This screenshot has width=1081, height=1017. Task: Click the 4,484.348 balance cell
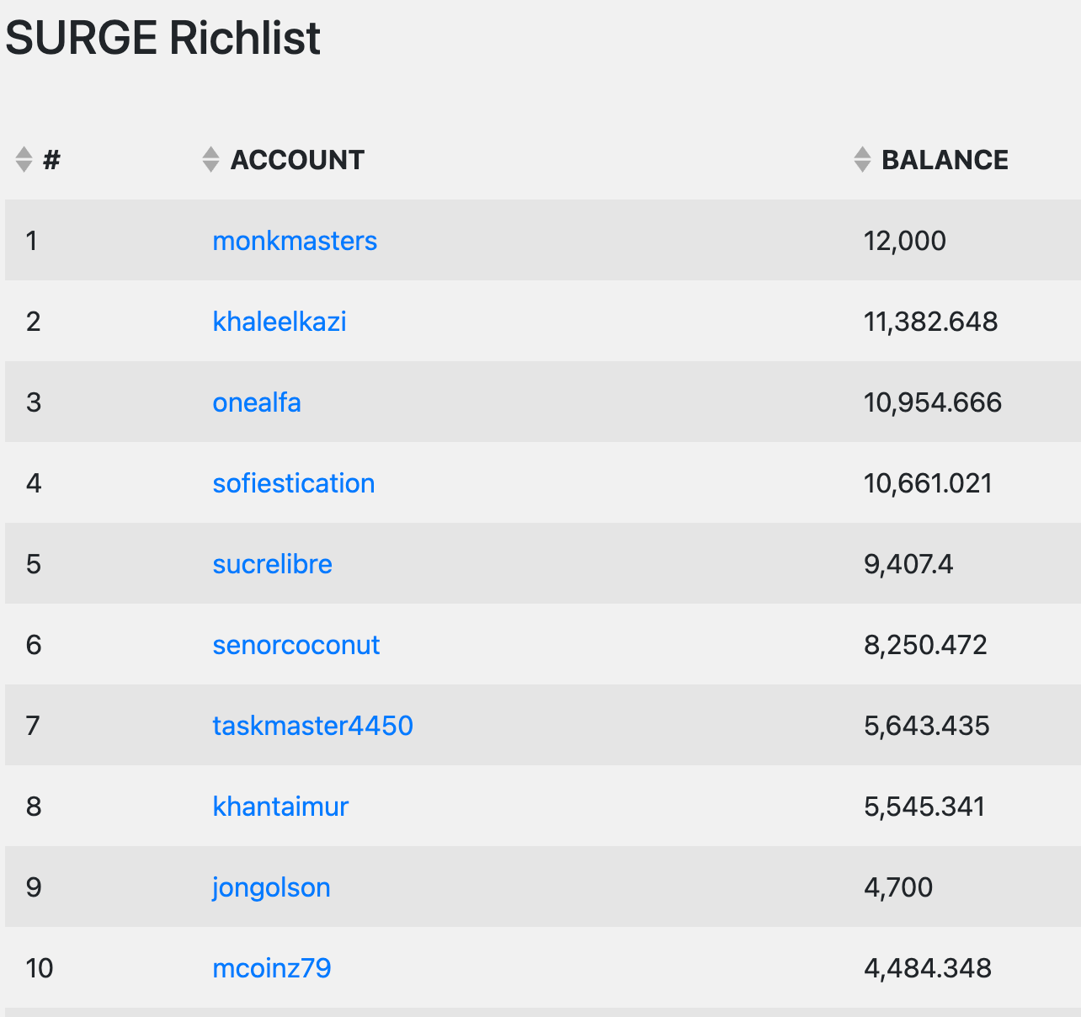point(928,968)
